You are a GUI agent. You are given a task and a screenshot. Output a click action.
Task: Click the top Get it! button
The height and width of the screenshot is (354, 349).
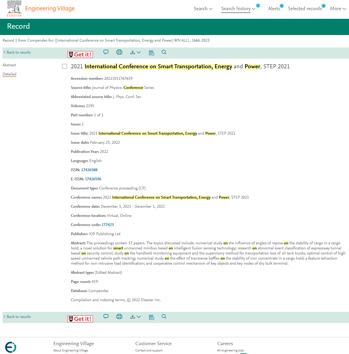pos(80,55)
